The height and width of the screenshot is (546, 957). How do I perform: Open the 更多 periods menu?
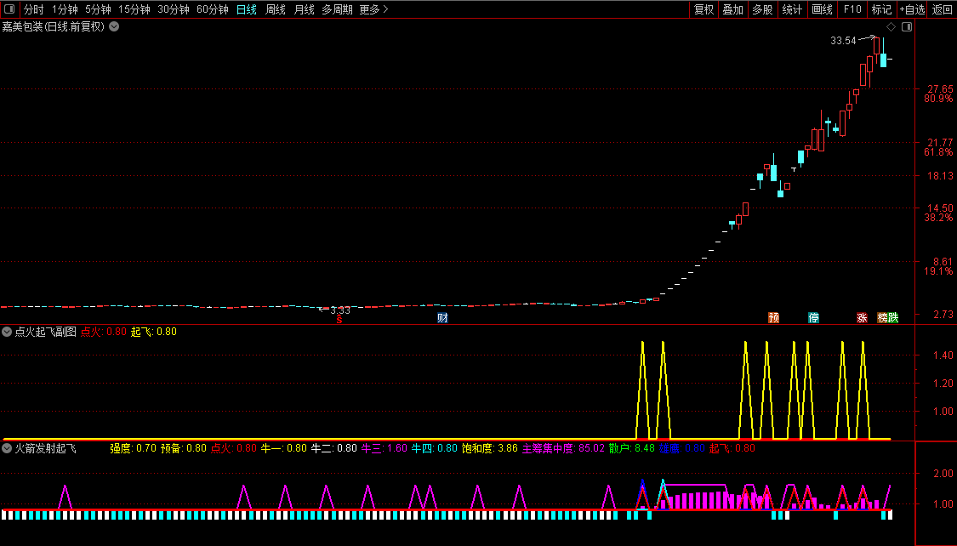tap(373, 9)
